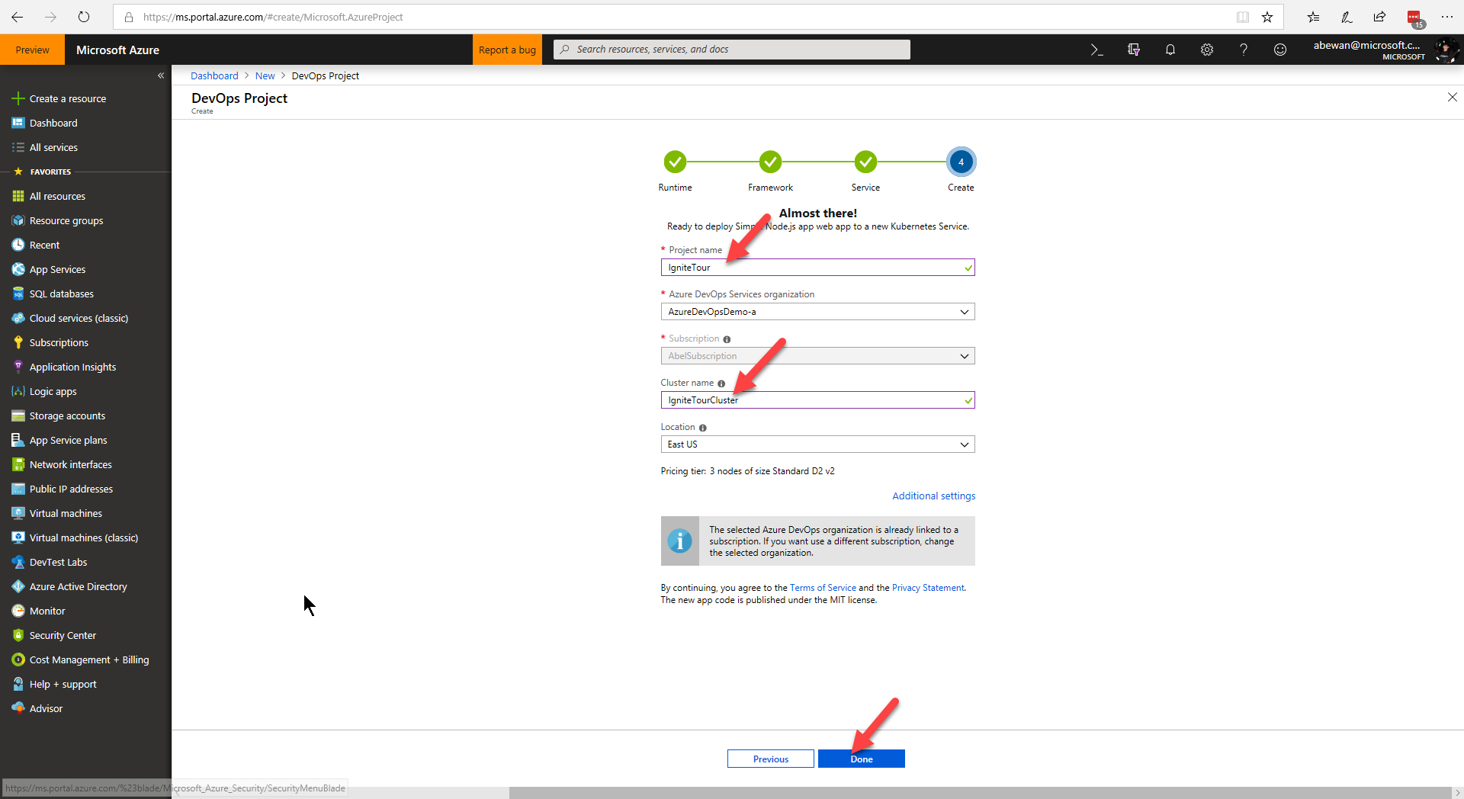
Task: Open browser more options ellipsis
Action: click(1447, 17)
